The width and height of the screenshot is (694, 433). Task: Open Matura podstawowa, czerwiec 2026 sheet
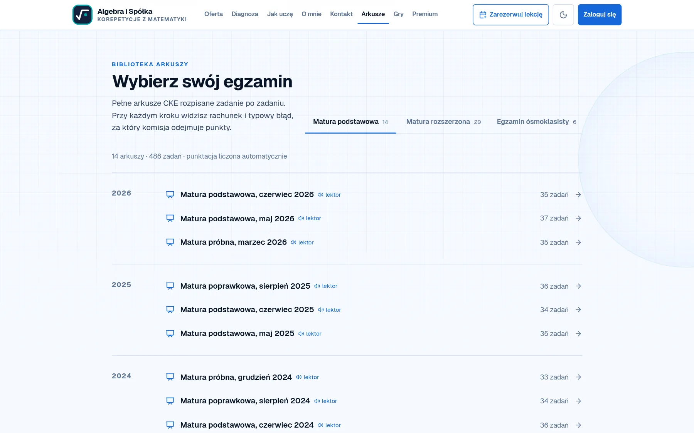click(x=247, y=195)
